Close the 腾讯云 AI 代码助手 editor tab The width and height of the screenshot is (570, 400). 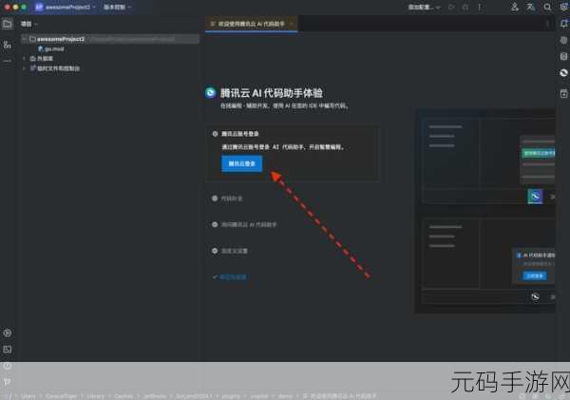292,24
